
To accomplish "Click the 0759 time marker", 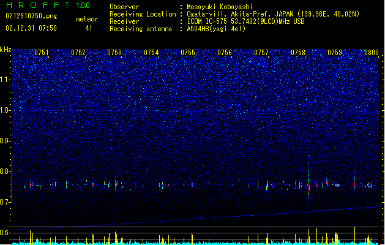I will [x=335, y=53].
